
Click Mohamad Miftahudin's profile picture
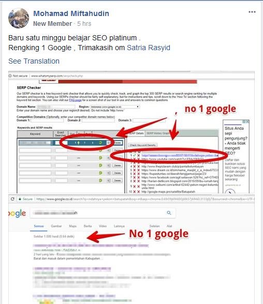pyautogui.click(x=19, y=18)
